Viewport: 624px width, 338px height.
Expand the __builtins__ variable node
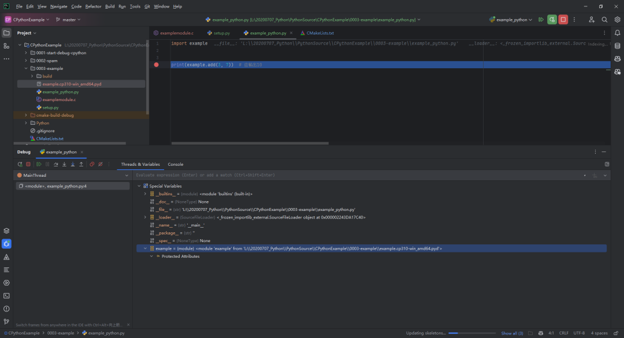click(145, 194)
